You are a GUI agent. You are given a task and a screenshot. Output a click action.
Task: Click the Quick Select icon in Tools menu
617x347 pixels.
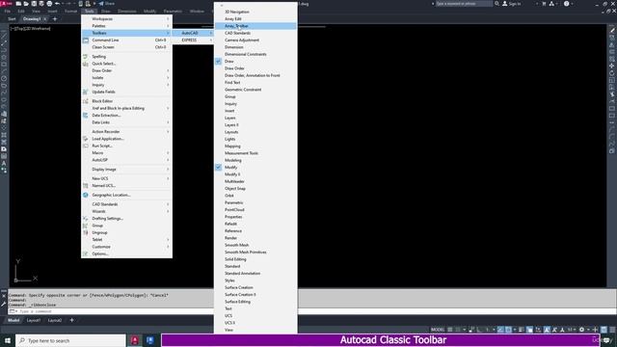point(86,64)
